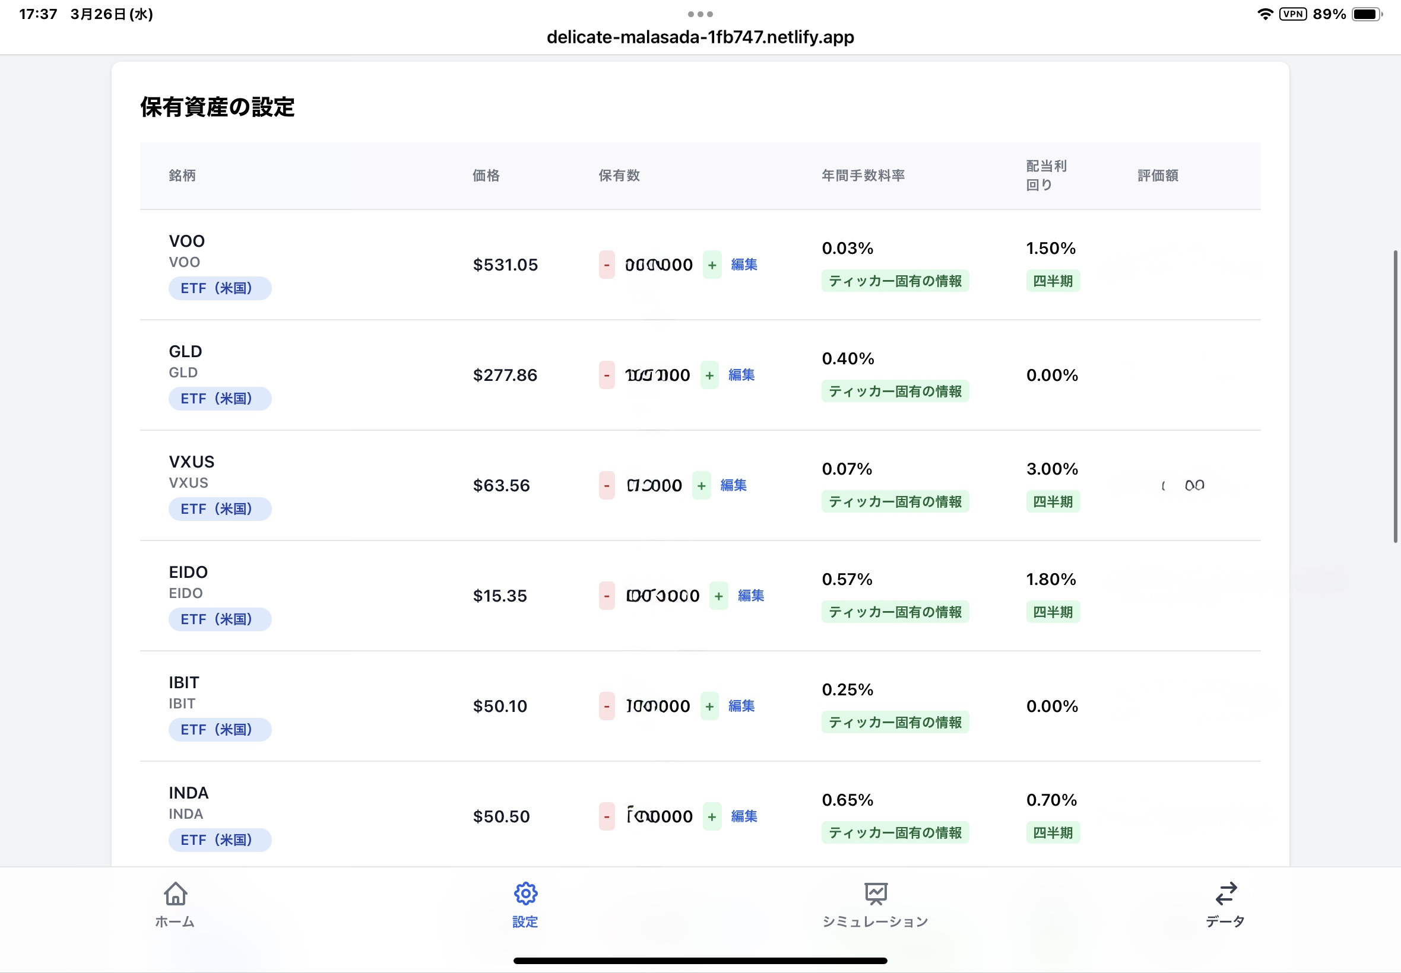Select the 設定 gear icon tab

point(525,893)
